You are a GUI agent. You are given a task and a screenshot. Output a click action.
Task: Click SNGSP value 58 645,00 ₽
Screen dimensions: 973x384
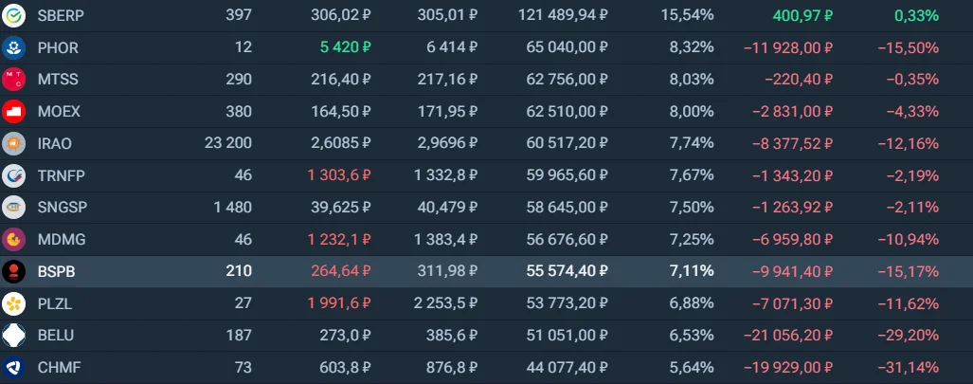pyautogui.click(x=567, y=208)
